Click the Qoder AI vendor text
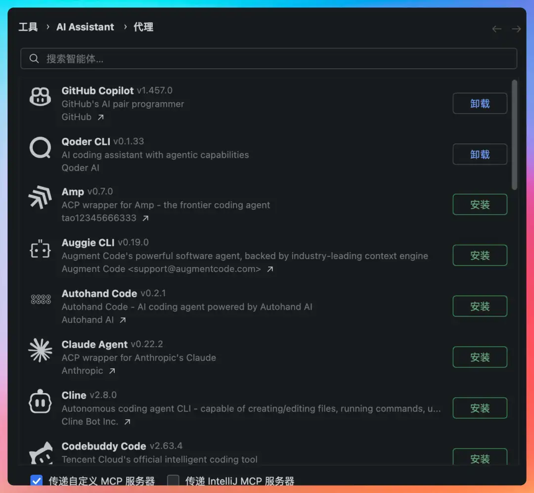Image resolution: width=534 pixels, height=493 pixels. 81,168
